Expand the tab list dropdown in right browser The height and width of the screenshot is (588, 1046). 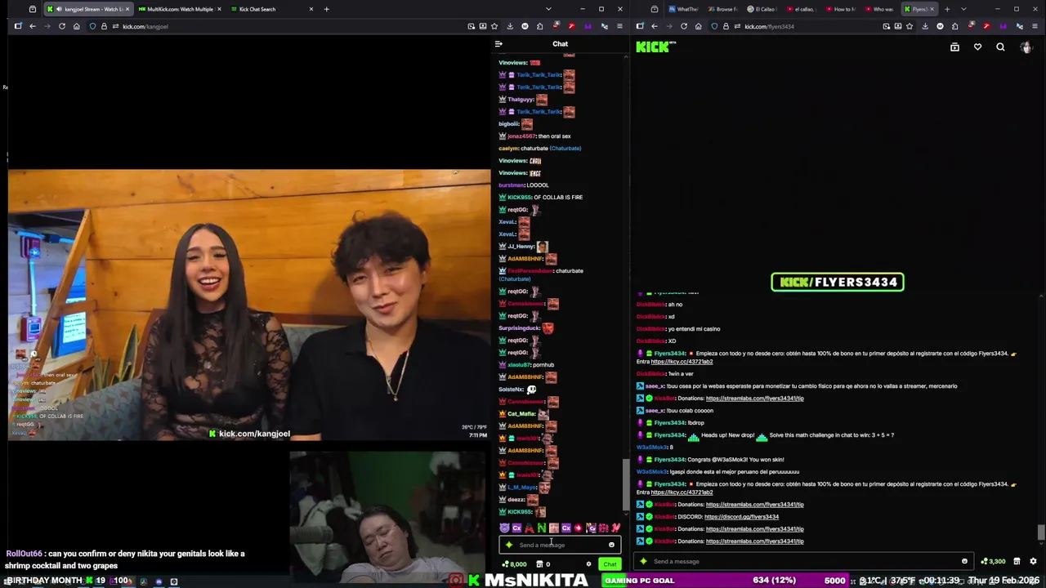pyautogui.click(x=963, y=9)
